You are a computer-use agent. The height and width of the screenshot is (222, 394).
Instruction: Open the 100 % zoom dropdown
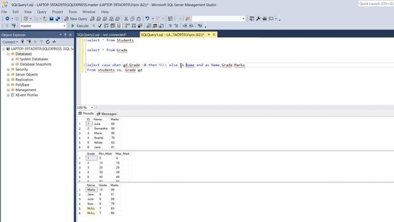click(92, 107)
